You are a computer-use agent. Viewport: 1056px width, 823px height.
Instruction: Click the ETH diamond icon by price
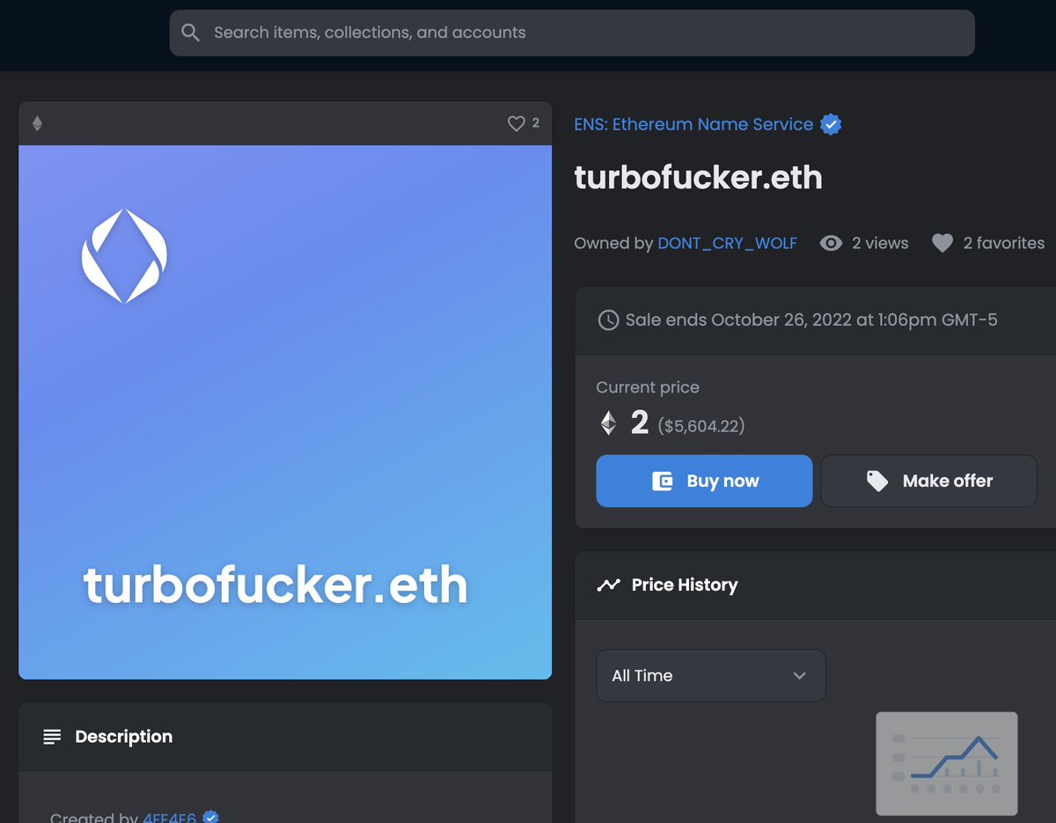[609, 423]
